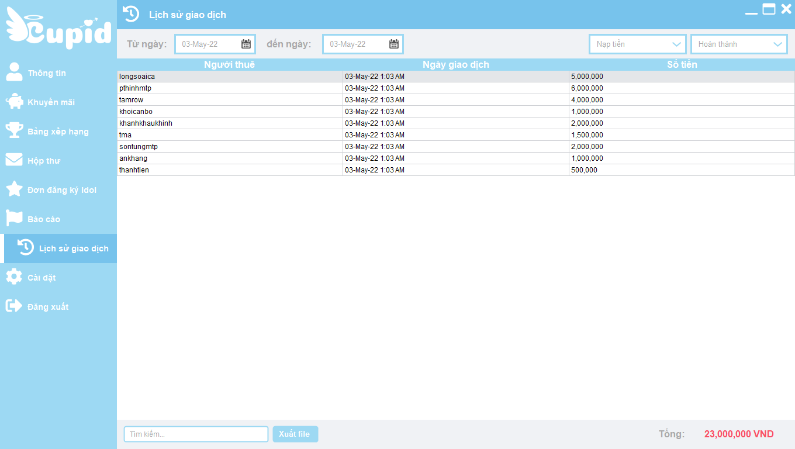
Task: Click the Tìm kiếm search field
Action: click(x=196, y=434)
